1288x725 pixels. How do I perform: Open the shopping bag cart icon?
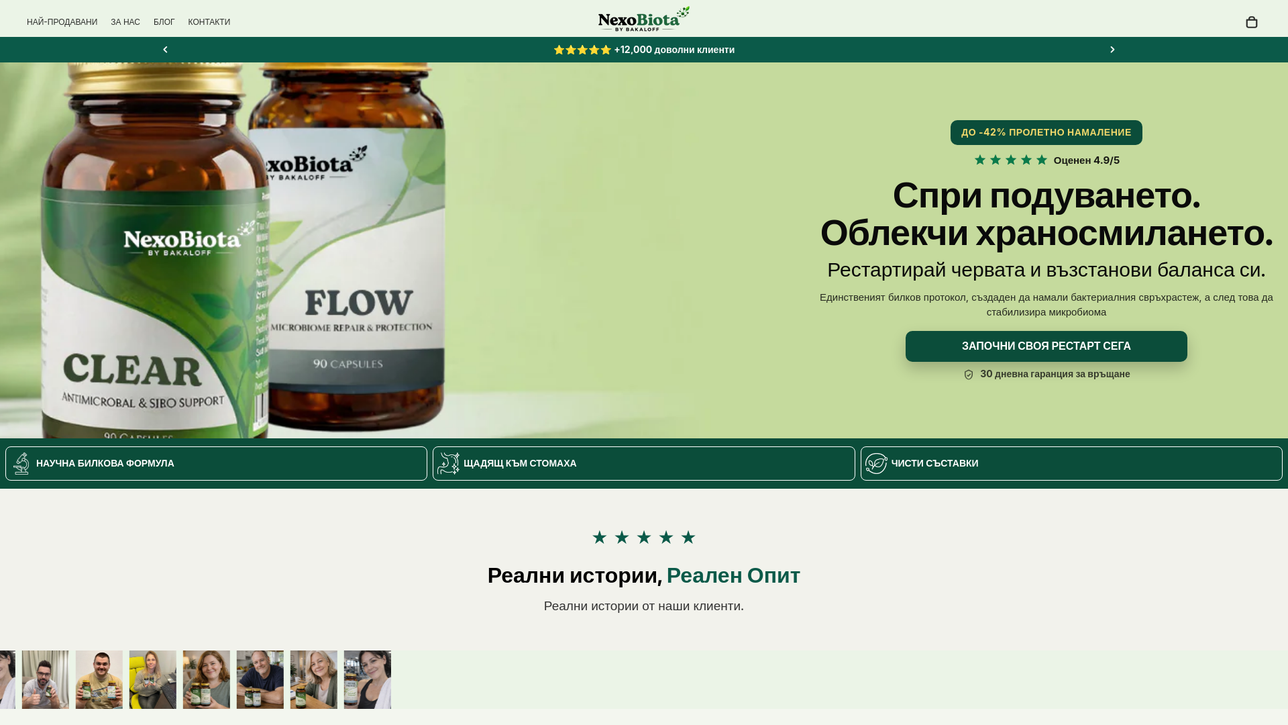1251,22
